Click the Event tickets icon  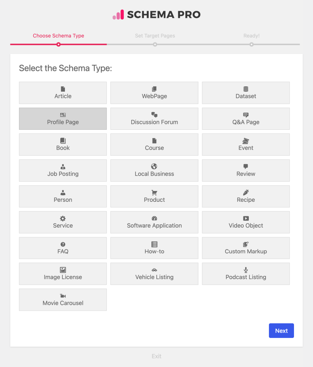click(x=246, y=141)
